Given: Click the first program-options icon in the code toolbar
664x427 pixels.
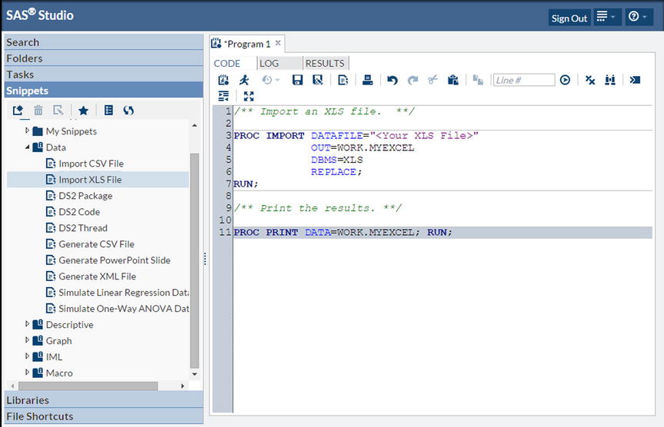Looking at the screenshot, I should click(223, 80).
